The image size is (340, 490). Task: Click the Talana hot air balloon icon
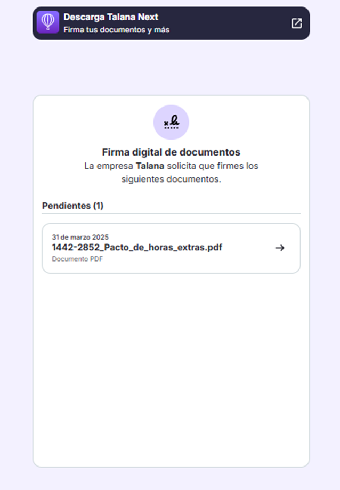pos(48,22)
